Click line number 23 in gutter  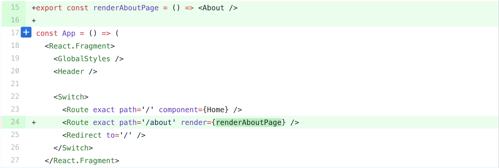tap(15, 109)
